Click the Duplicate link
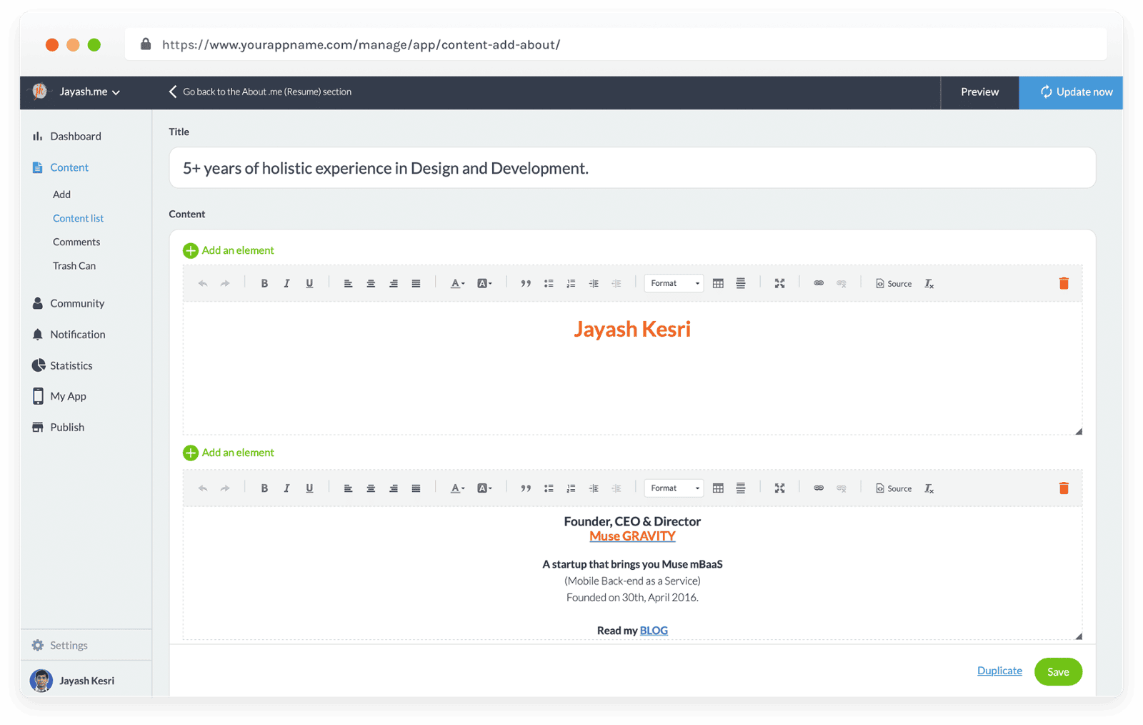Screen dimensions: 1143x725 click(x=999, y=671)
